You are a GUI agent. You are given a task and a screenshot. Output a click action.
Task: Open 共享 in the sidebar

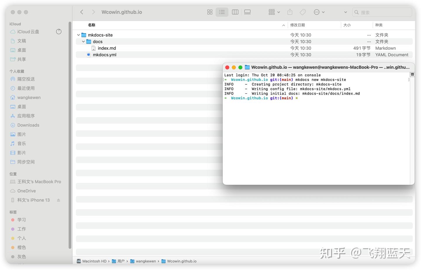(22, 59)
